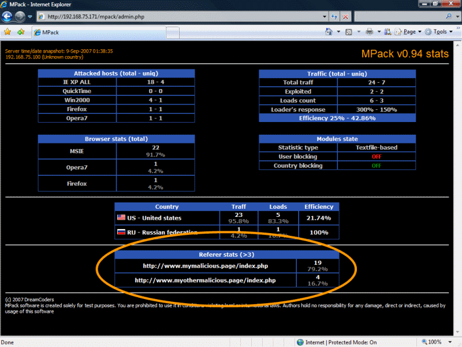Click the Russian federation flag icon
Image resolution: width=462 pixels, height=347 pixels.
tap(121, 232)
